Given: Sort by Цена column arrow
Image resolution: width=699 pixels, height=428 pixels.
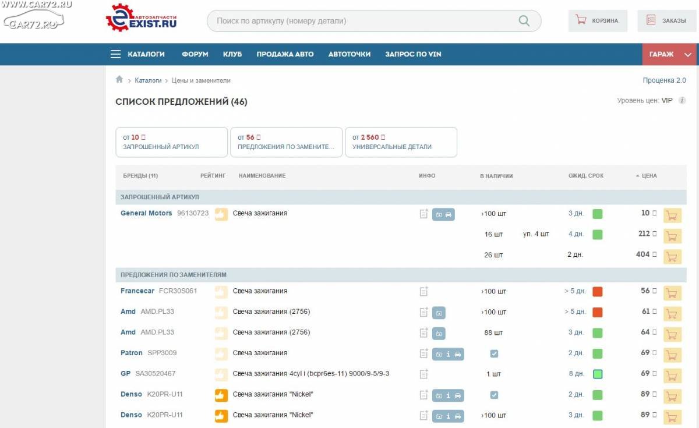Looking at the screenshot, I should coord(638,176).
